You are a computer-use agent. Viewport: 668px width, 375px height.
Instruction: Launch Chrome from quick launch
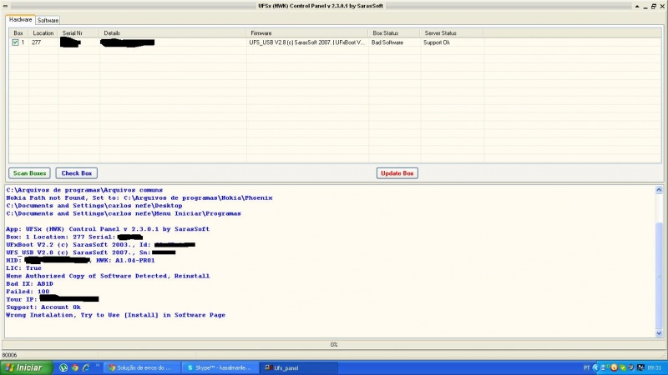point(75,367)
